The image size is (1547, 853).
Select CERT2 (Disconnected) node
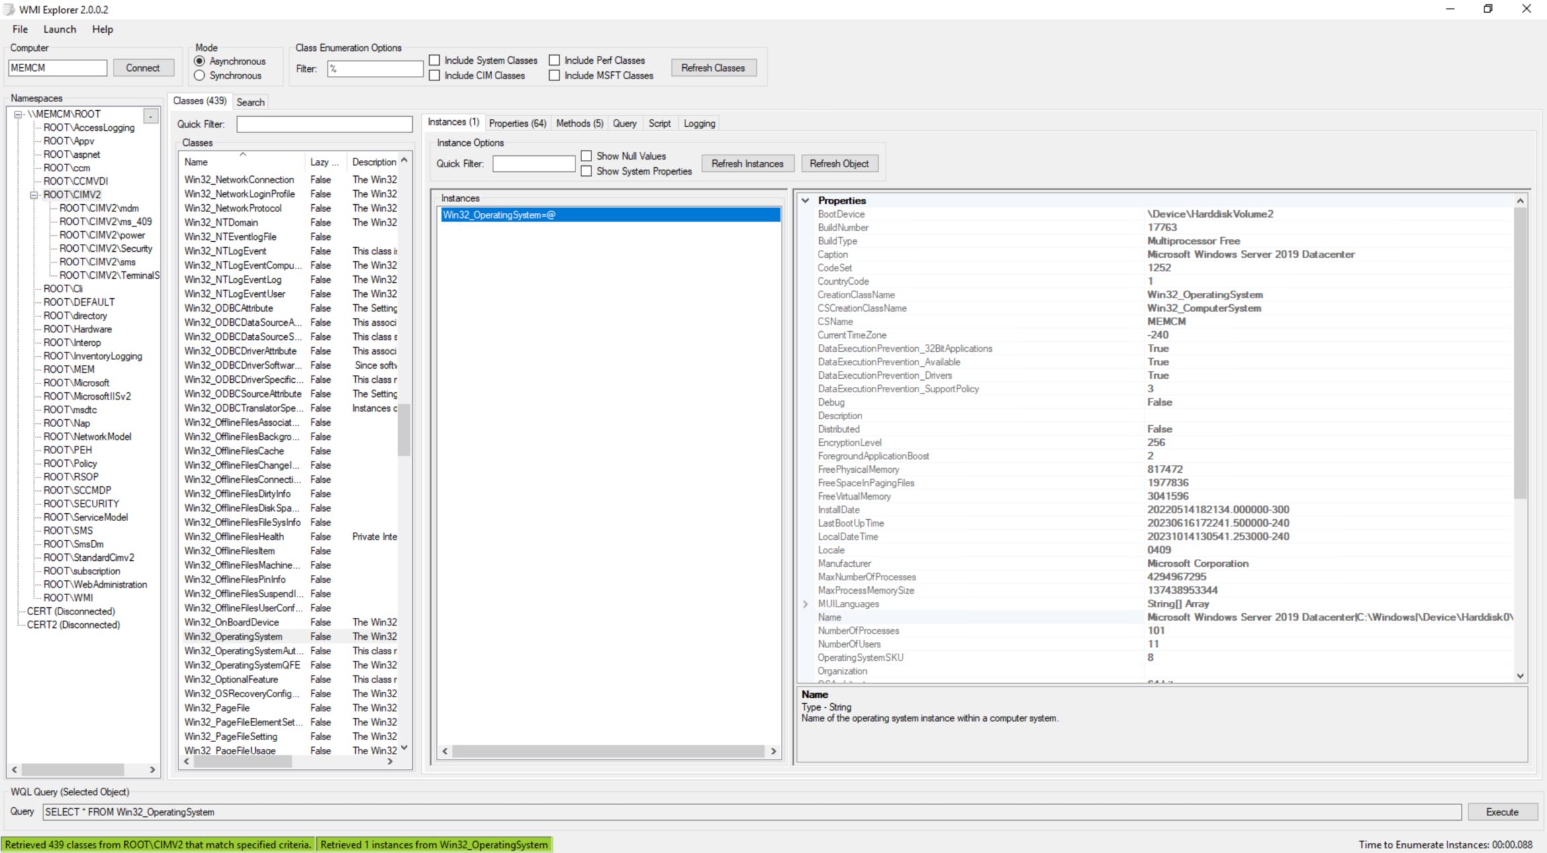73,625
